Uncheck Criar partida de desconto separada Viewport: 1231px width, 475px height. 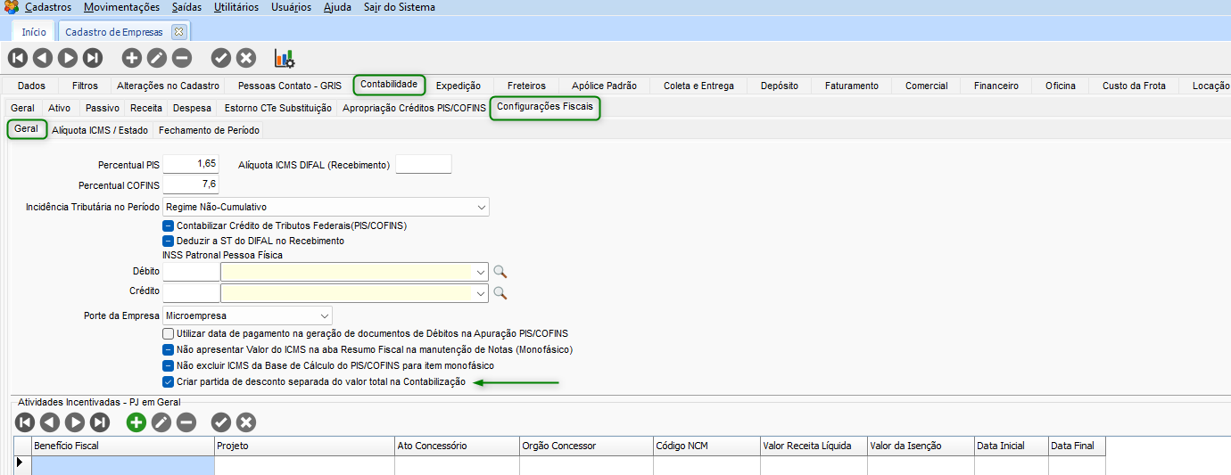pos(168,381)
